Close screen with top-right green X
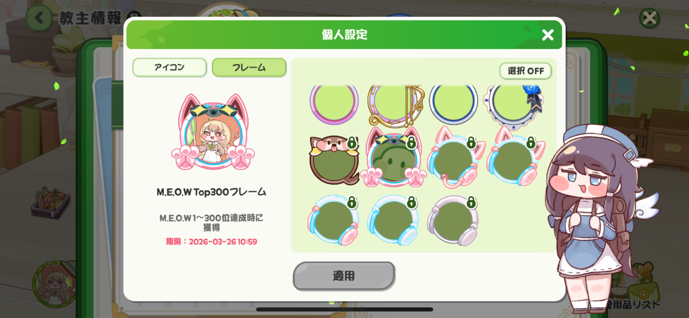689x318 pixels. pyautogui.click(x=650, y=18)
